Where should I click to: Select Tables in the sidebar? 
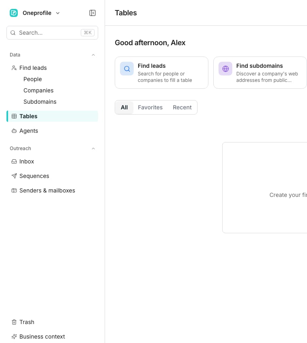pos(52,116)
